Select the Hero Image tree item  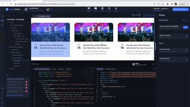[18, 33]
